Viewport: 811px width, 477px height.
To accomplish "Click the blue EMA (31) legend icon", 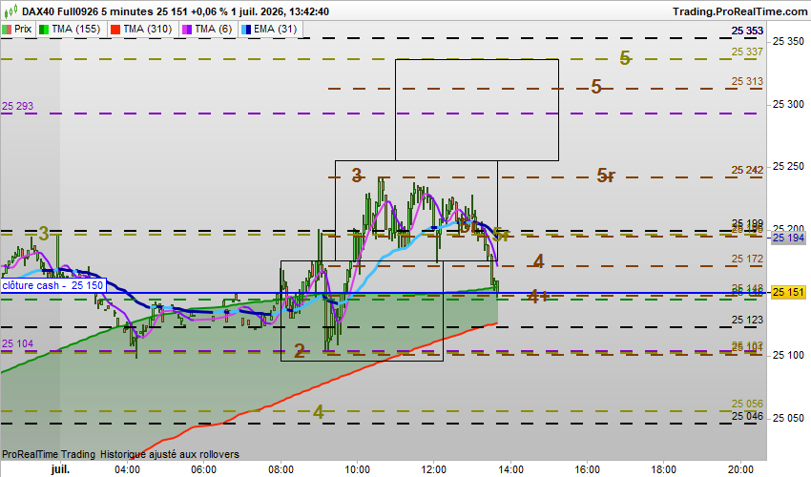I will [246, 30].
